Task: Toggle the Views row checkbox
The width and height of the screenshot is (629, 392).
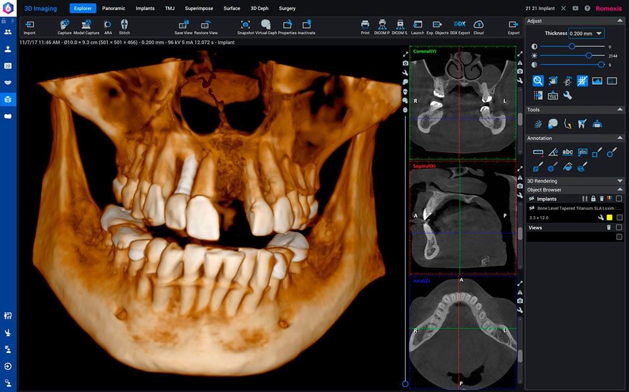Action: [x=619, y=227]
